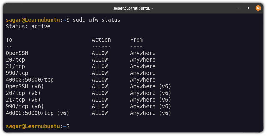Click the 990/tcp (v6) rule entry
This screenshot has height=136, width=267.
tap(25, 106)
